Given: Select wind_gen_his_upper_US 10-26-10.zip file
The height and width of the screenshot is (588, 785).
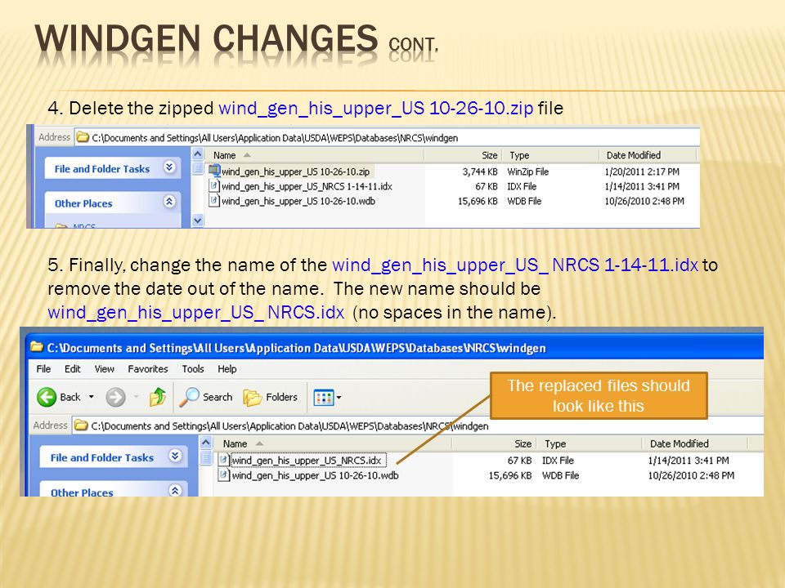Looking at the screenshot, I should pos(295,171).
